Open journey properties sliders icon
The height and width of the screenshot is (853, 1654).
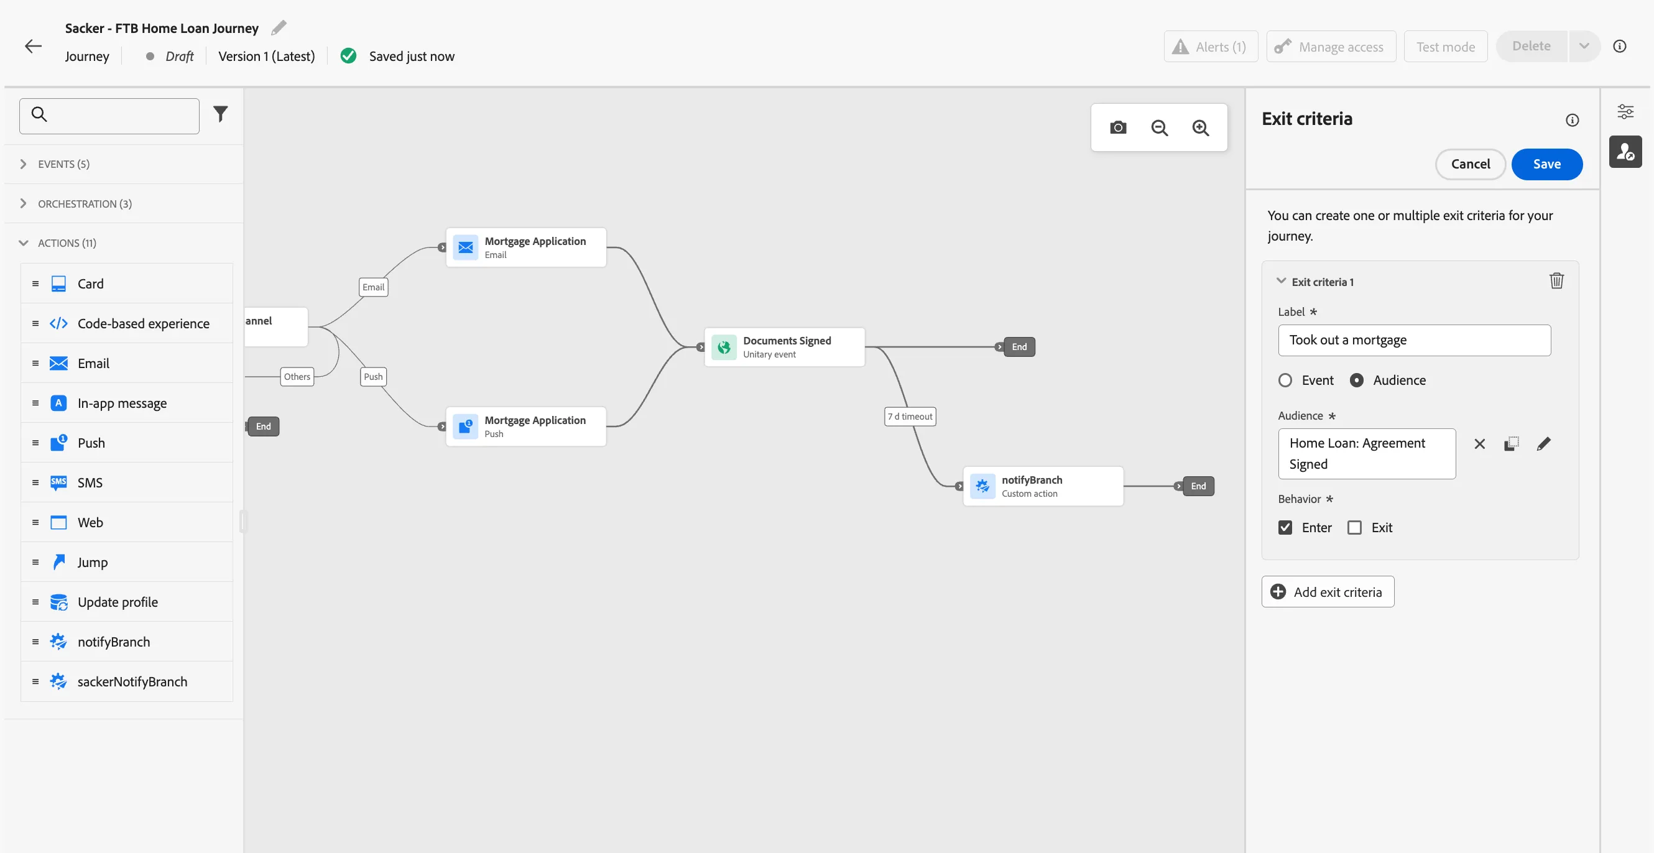click(x=1625, y=112)
